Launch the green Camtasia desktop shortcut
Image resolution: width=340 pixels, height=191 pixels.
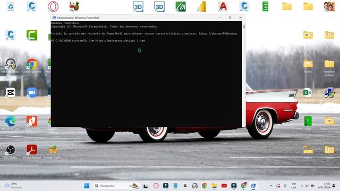pos(32,35)
